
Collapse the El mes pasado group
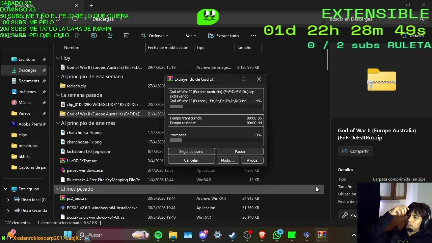[x=58, y=189]
